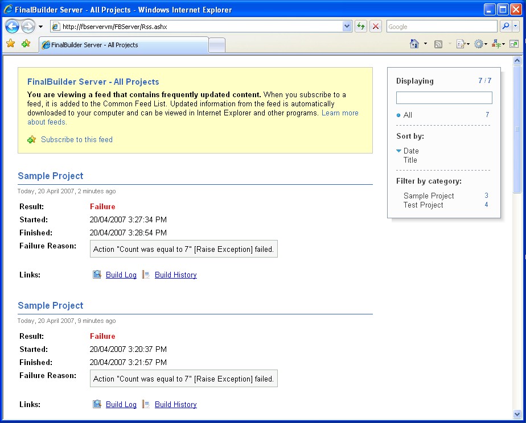This screenshot has height=423, width=526.
Task: Click the page icon in the address bar
Action: point(56,27)
